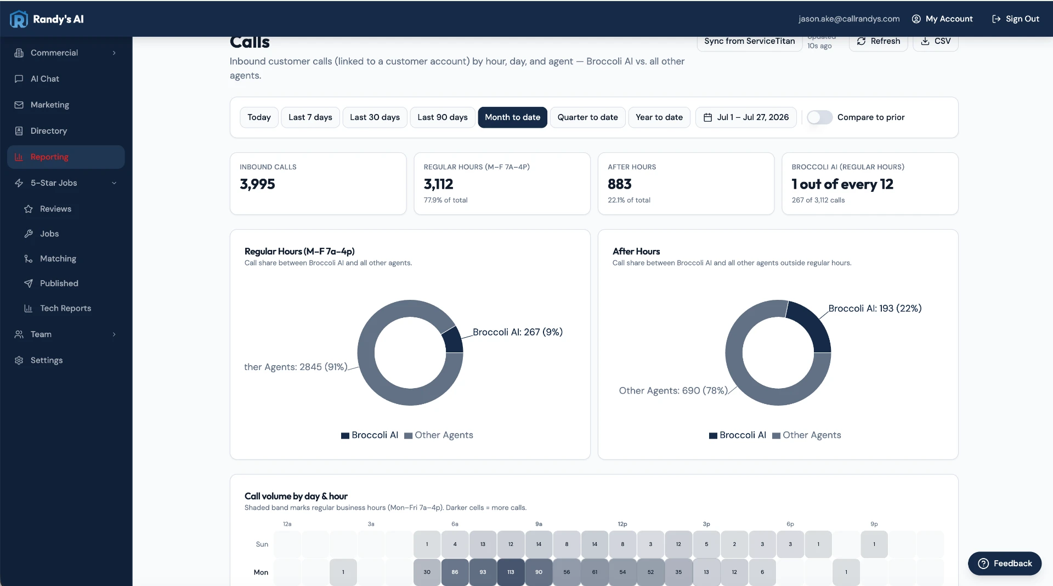Open My Account link

pos(942,19)
